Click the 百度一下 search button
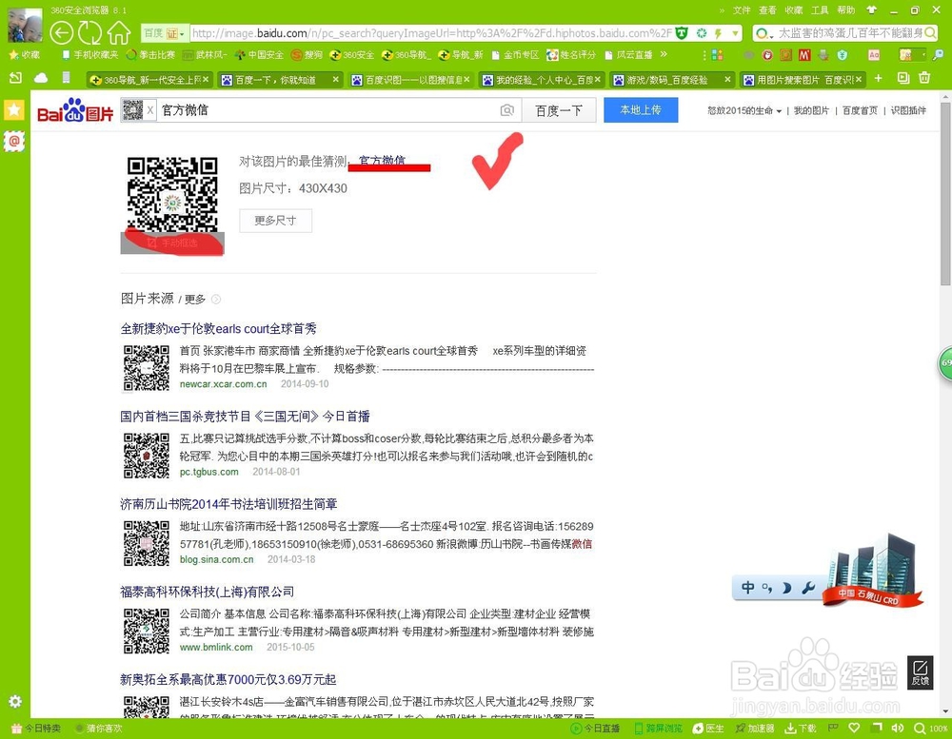This screenshot has width=952, height=739. tap(559, 110)
